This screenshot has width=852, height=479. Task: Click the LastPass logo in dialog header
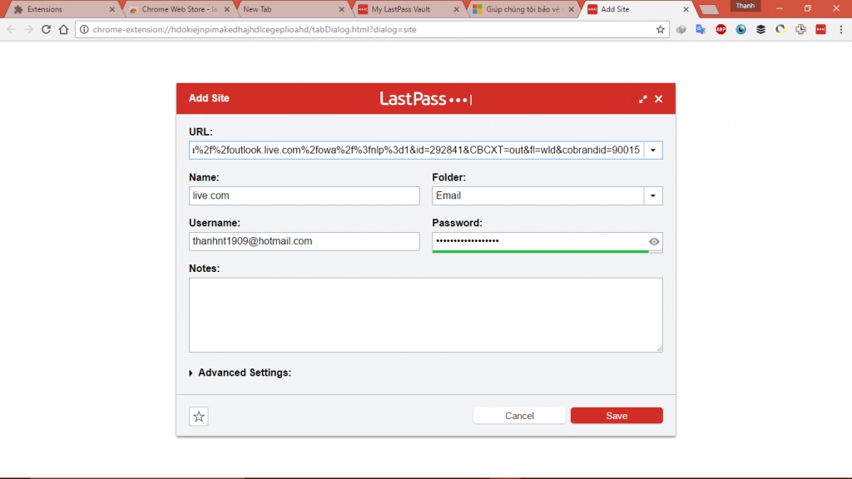pyautogui.click(x=425, y=99)
